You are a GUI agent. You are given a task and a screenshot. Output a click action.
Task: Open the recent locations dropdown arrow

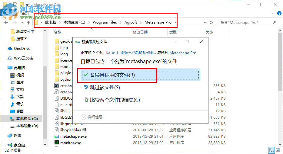click(22, 22)
